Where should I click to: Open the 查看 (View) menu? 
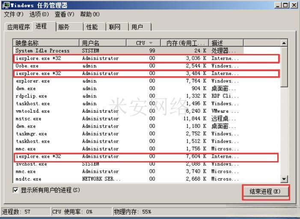point(64,14)
